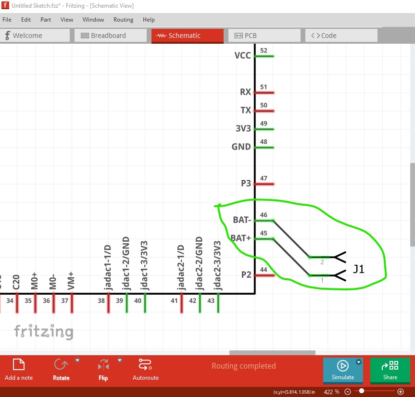Click the zoom percentage field showing 422
Image resolution: width=415 pixels, height=397 pixels.
click(x=332, y=392)
